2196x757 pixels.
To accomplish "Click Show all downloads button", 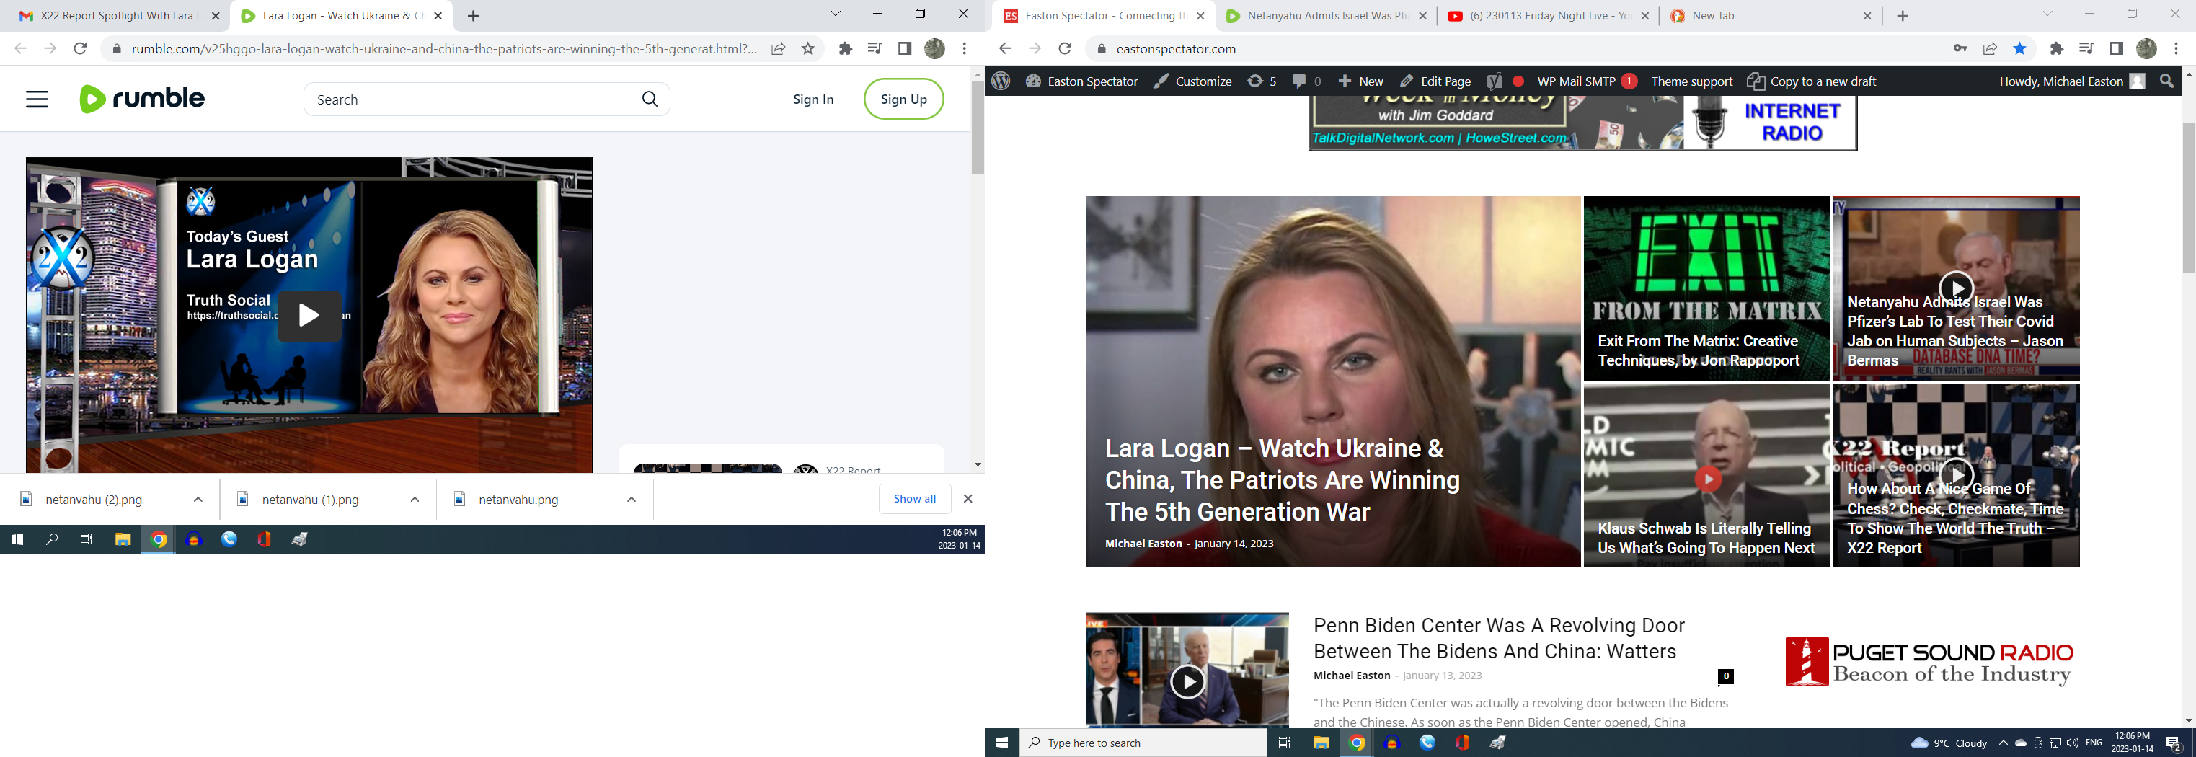I will point(914,499).
